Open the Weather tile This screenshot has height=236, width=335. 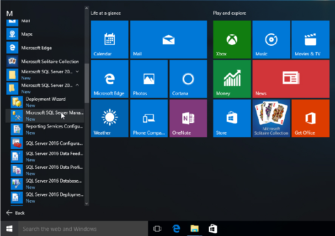tap(110, 118)
